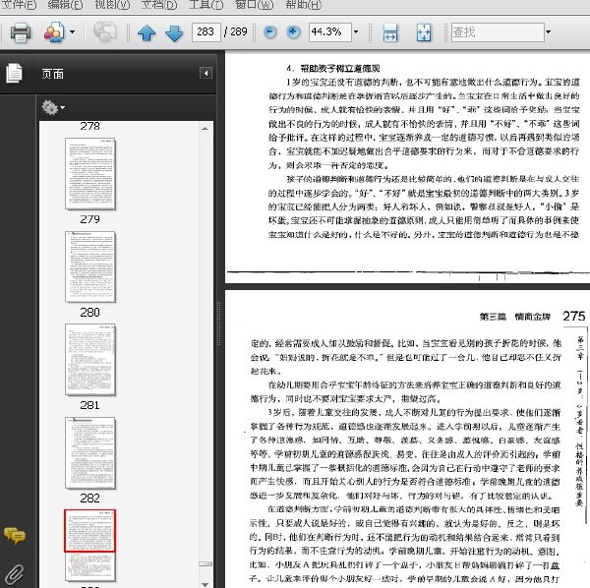Image resolution: width=590 pixels, height=588 pixels.
Task: Click the grayed web conferencing globe icon
Action: [x=104, y=32]
